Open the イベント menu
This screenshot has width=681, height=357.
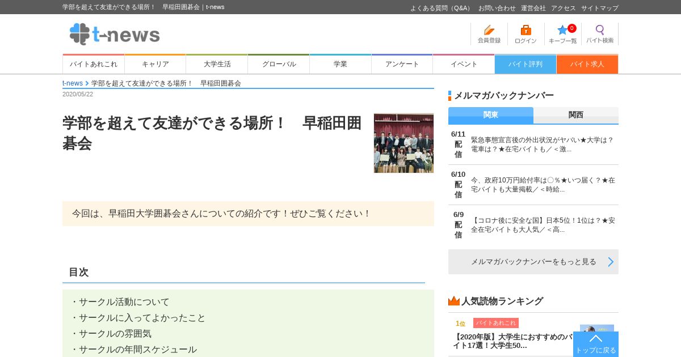[x=464, y=64]
